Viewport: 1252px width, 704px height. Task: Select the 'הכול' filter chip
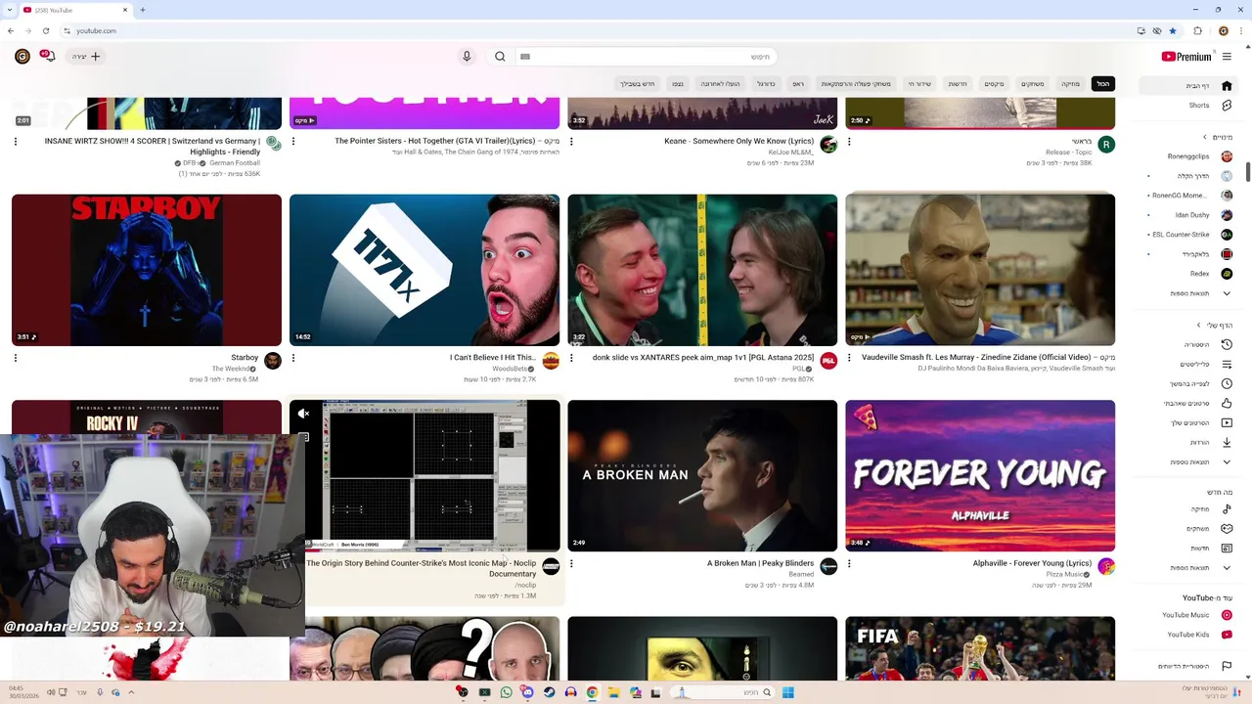pyautogui.click(x=1103, y=84)
